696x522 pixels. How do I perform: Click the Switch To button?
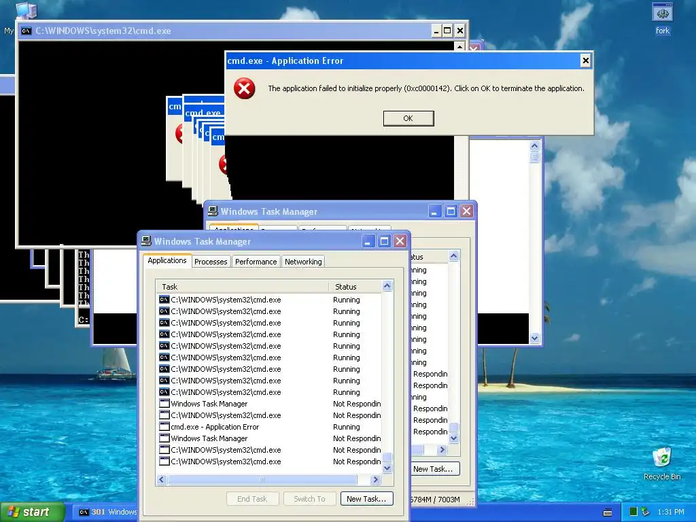click(x=309, y=498)
